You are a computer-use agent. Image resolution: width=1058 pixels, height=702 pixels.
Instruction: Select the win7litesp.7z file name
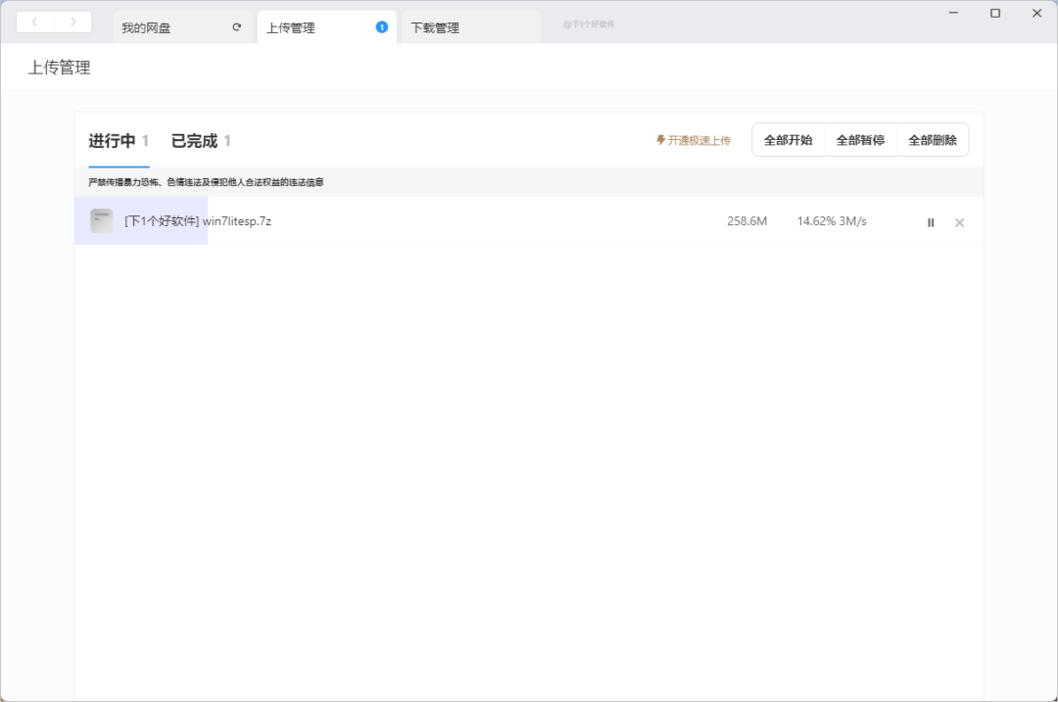(237, 221)
